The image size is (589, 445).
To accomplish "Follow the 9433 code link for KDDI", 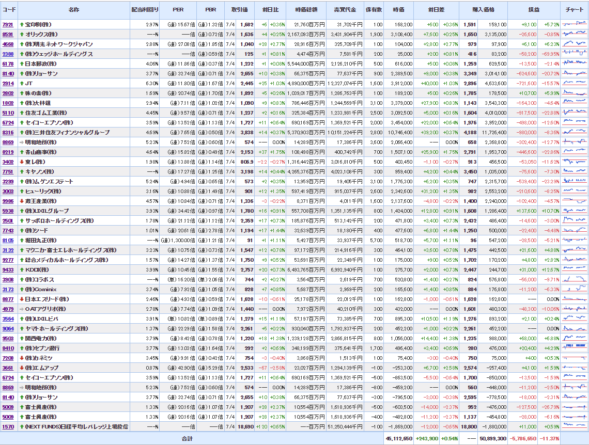I will (8, 270).
